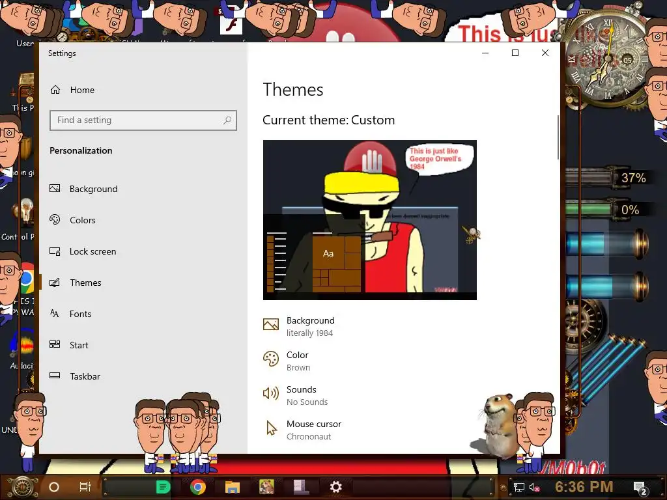This screenshot has height=500, width=667.
Task: Open Colors personalization page
Action: click(x=72, y=220)
